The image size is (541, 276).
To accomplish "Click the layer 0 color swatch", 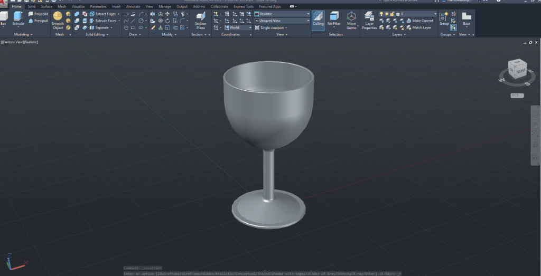I will 398,14.
